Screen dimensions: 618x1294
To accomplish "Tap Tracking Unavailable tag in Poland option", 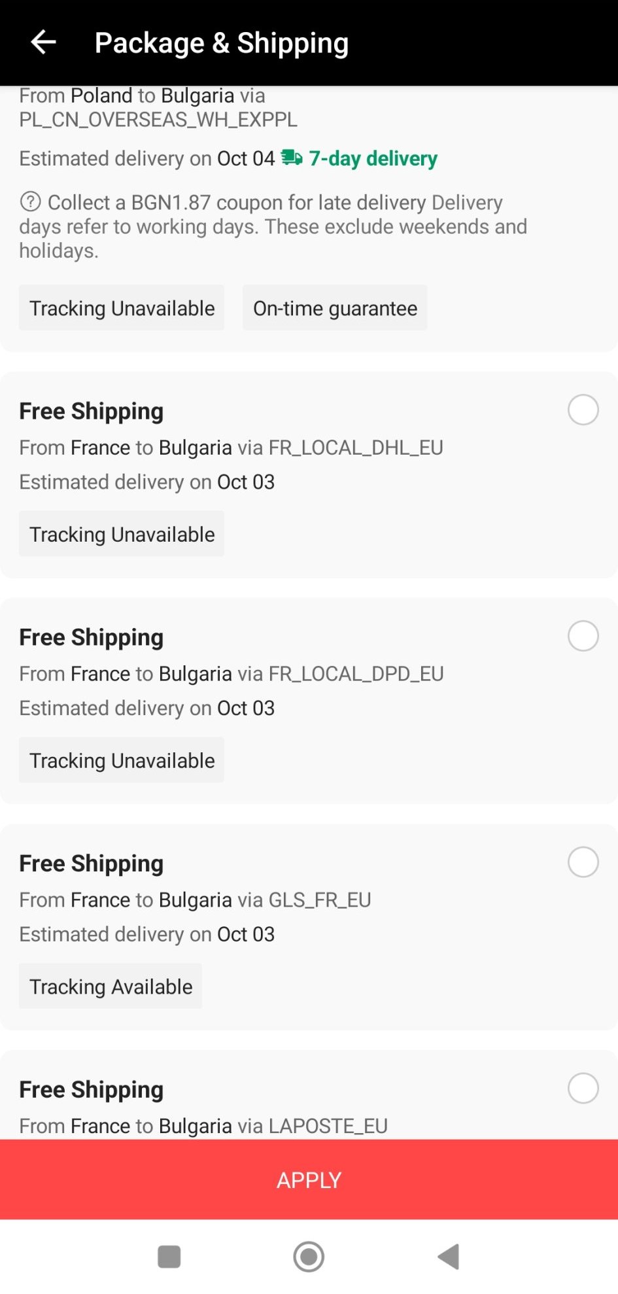I will coord(122,308).
